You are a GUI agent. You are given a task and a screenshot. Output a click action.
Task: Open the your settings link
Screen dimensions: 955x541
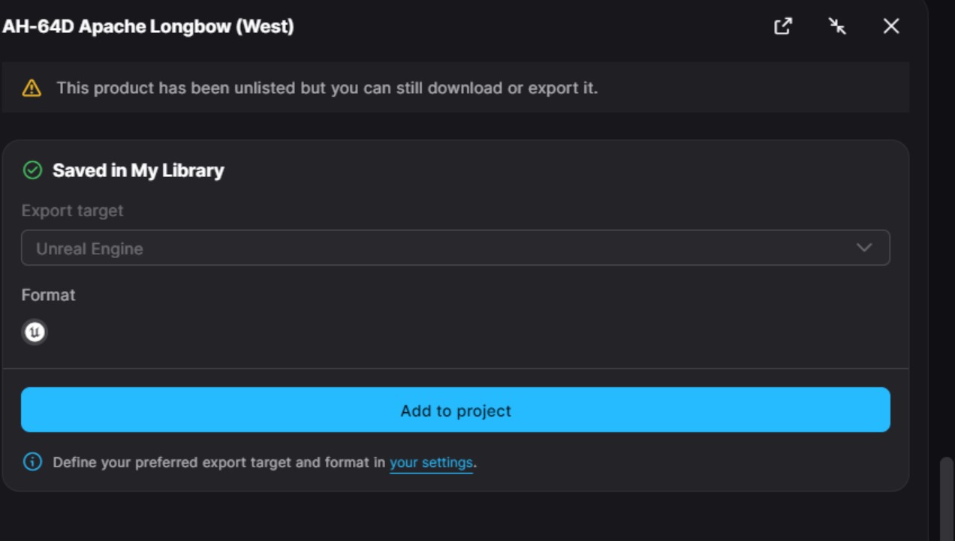[431, 463]
